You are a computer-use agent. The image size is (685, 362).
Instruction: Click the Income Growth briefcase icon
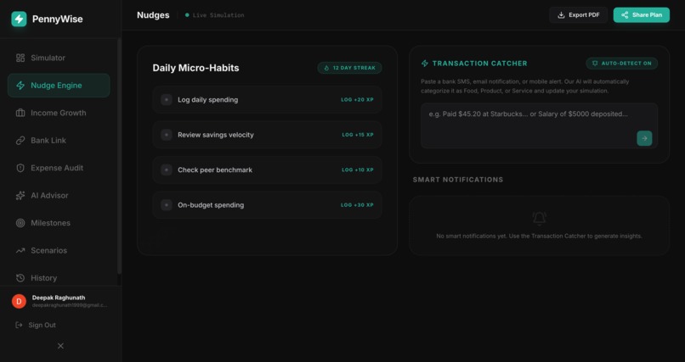click(20, 113)
